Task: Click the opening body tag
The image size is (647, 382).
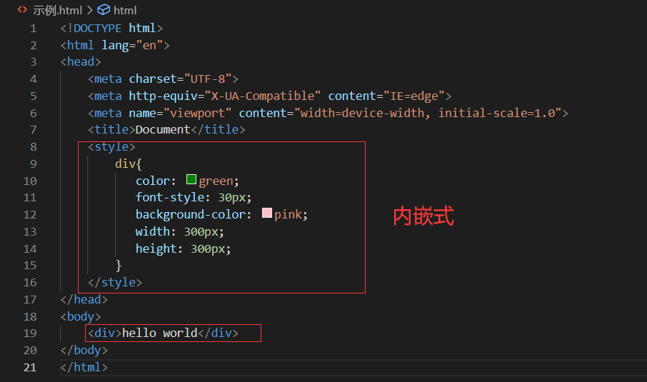Action: pos(81,316)
